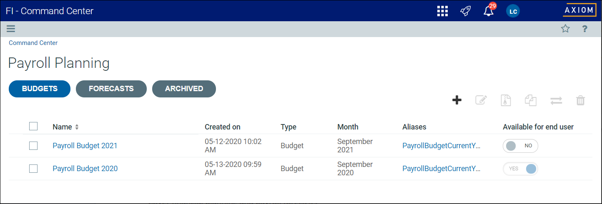
Task: Click the Created on column header
Action: (223, 127)
